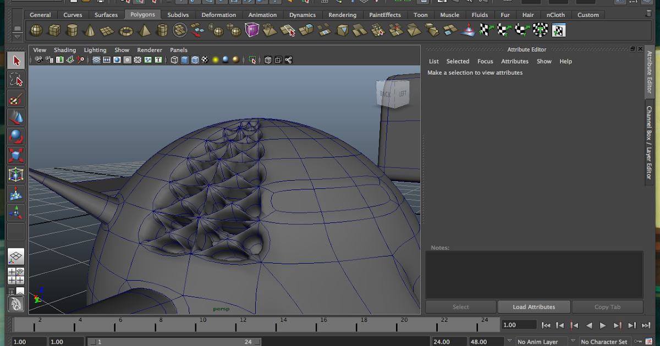The width and height of the screenshot is (660, 346).
Task: Toggle viewport grid display
Action: pos(97,60)
